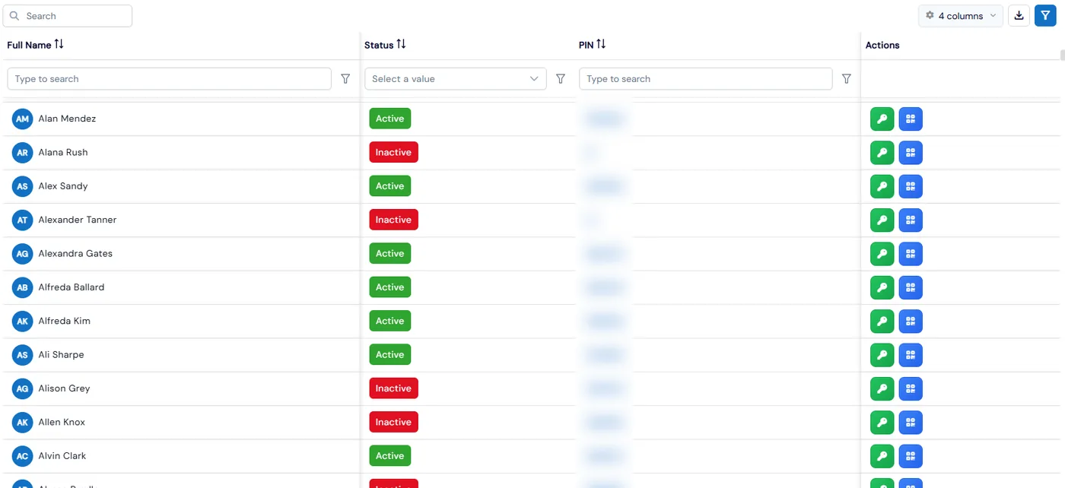Click the name Alfreda Ballard

(x=72, y=287)
